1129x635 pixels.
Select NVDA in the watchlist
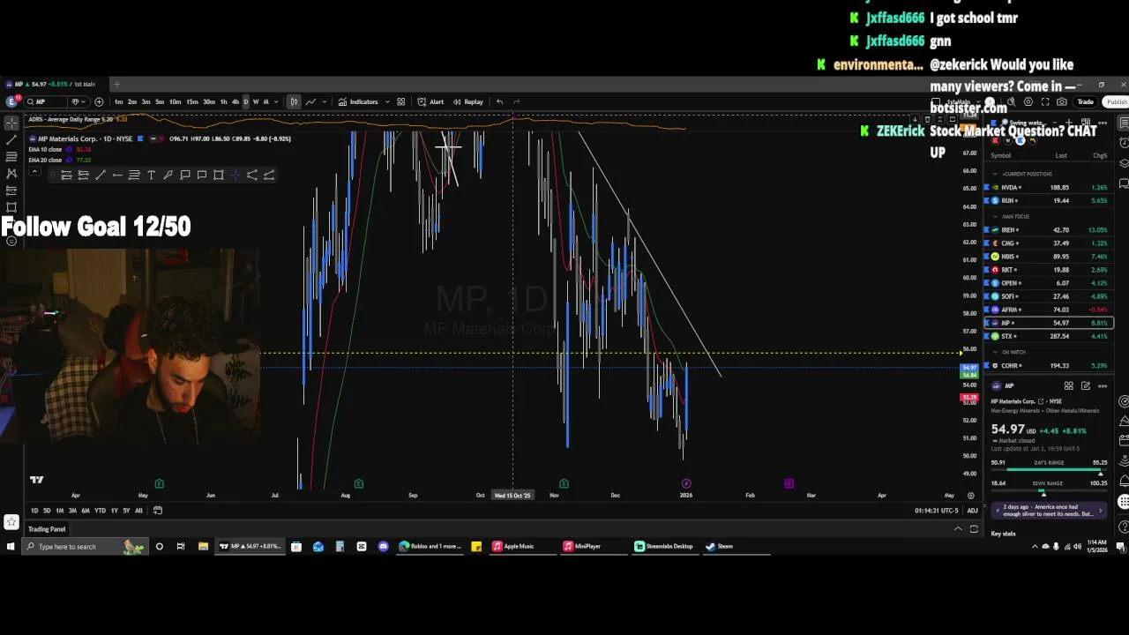[x=1049, y=188]
